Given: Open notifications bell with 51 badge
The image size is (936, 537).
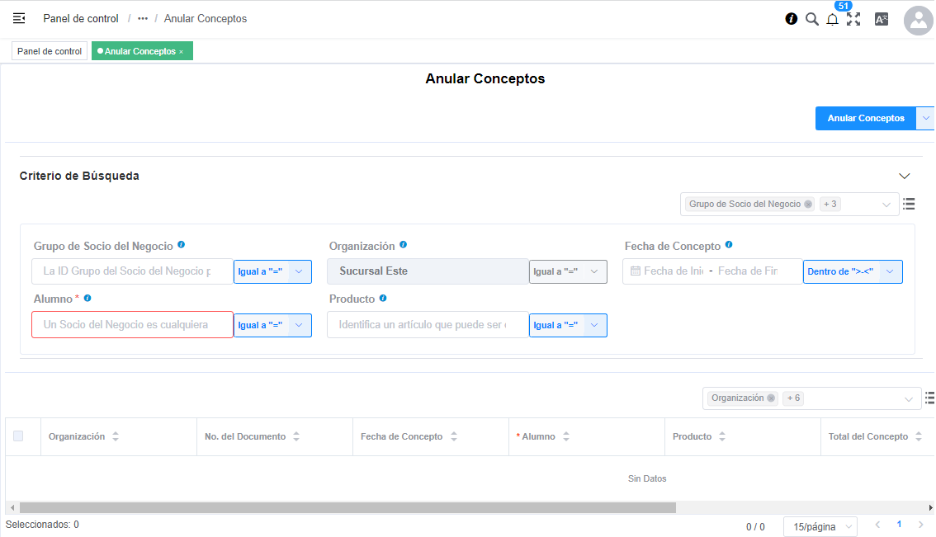Looking at the screenshot, I should [832, 20].
